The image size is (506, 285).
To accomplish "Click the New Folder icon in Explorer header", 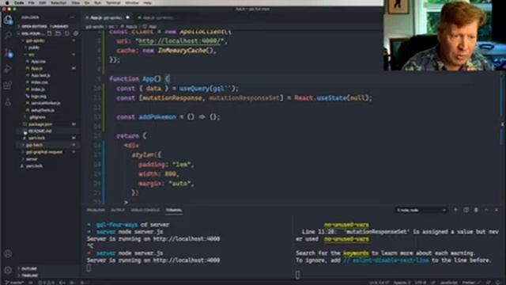I will pyautogui.click(x=58, y=33).
